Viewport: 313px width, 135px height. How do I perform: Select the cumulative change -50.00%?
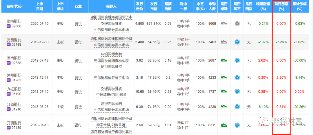tap(300, 60)
